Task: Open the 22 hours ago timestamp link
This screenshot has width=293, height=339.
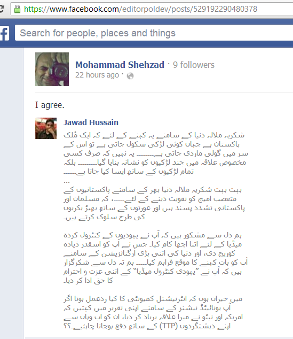Action: [97, 75]
